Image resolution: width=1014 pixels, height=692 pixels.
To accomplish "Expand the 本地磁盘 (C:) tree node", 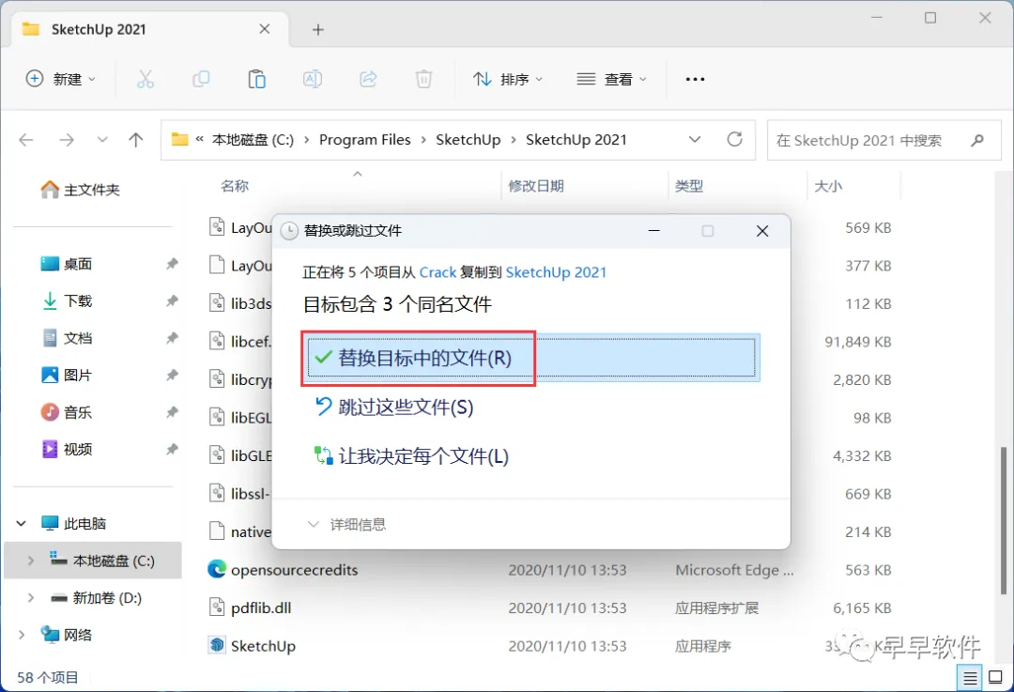I will pos(30,561).
